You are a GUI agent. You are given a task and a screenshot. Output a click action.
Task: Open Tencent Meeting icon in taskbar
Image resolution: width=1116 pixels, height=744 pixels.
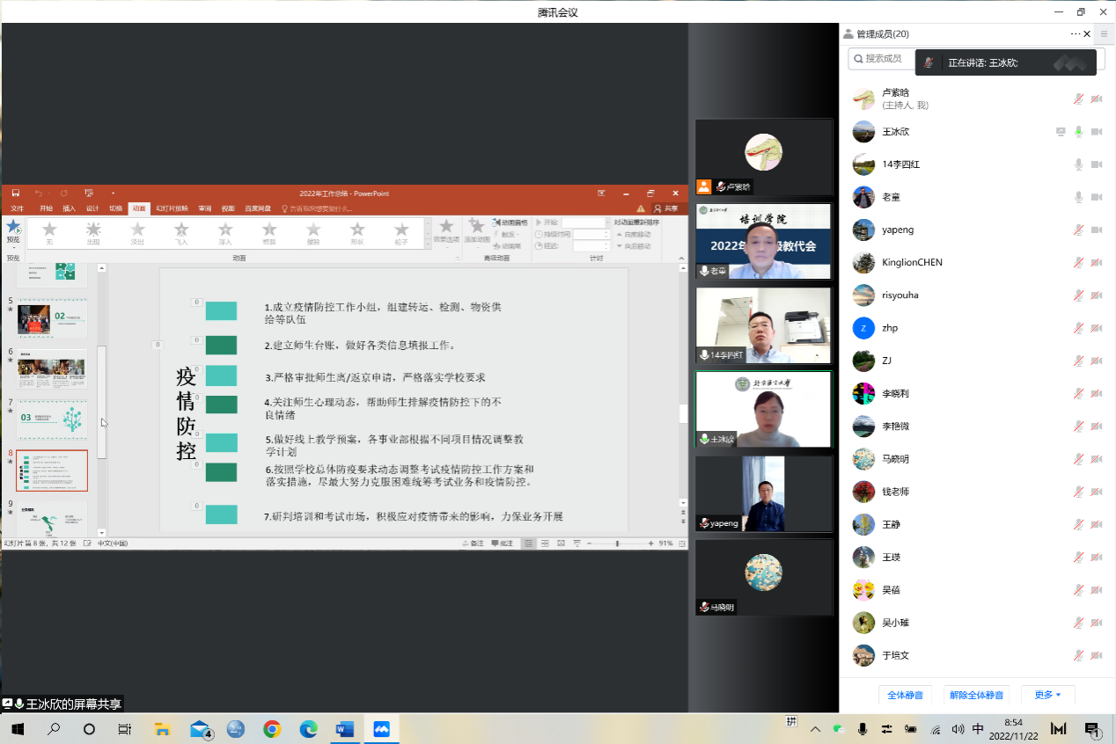click(x=381, y=729)
